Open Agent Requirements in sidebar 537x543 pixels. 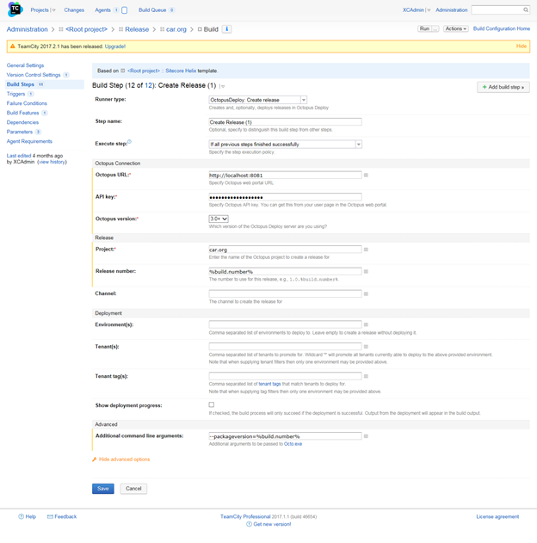pos(29,141)
